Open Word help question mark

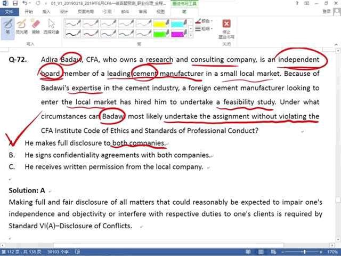pyautogui.click(x=297, y=3)
